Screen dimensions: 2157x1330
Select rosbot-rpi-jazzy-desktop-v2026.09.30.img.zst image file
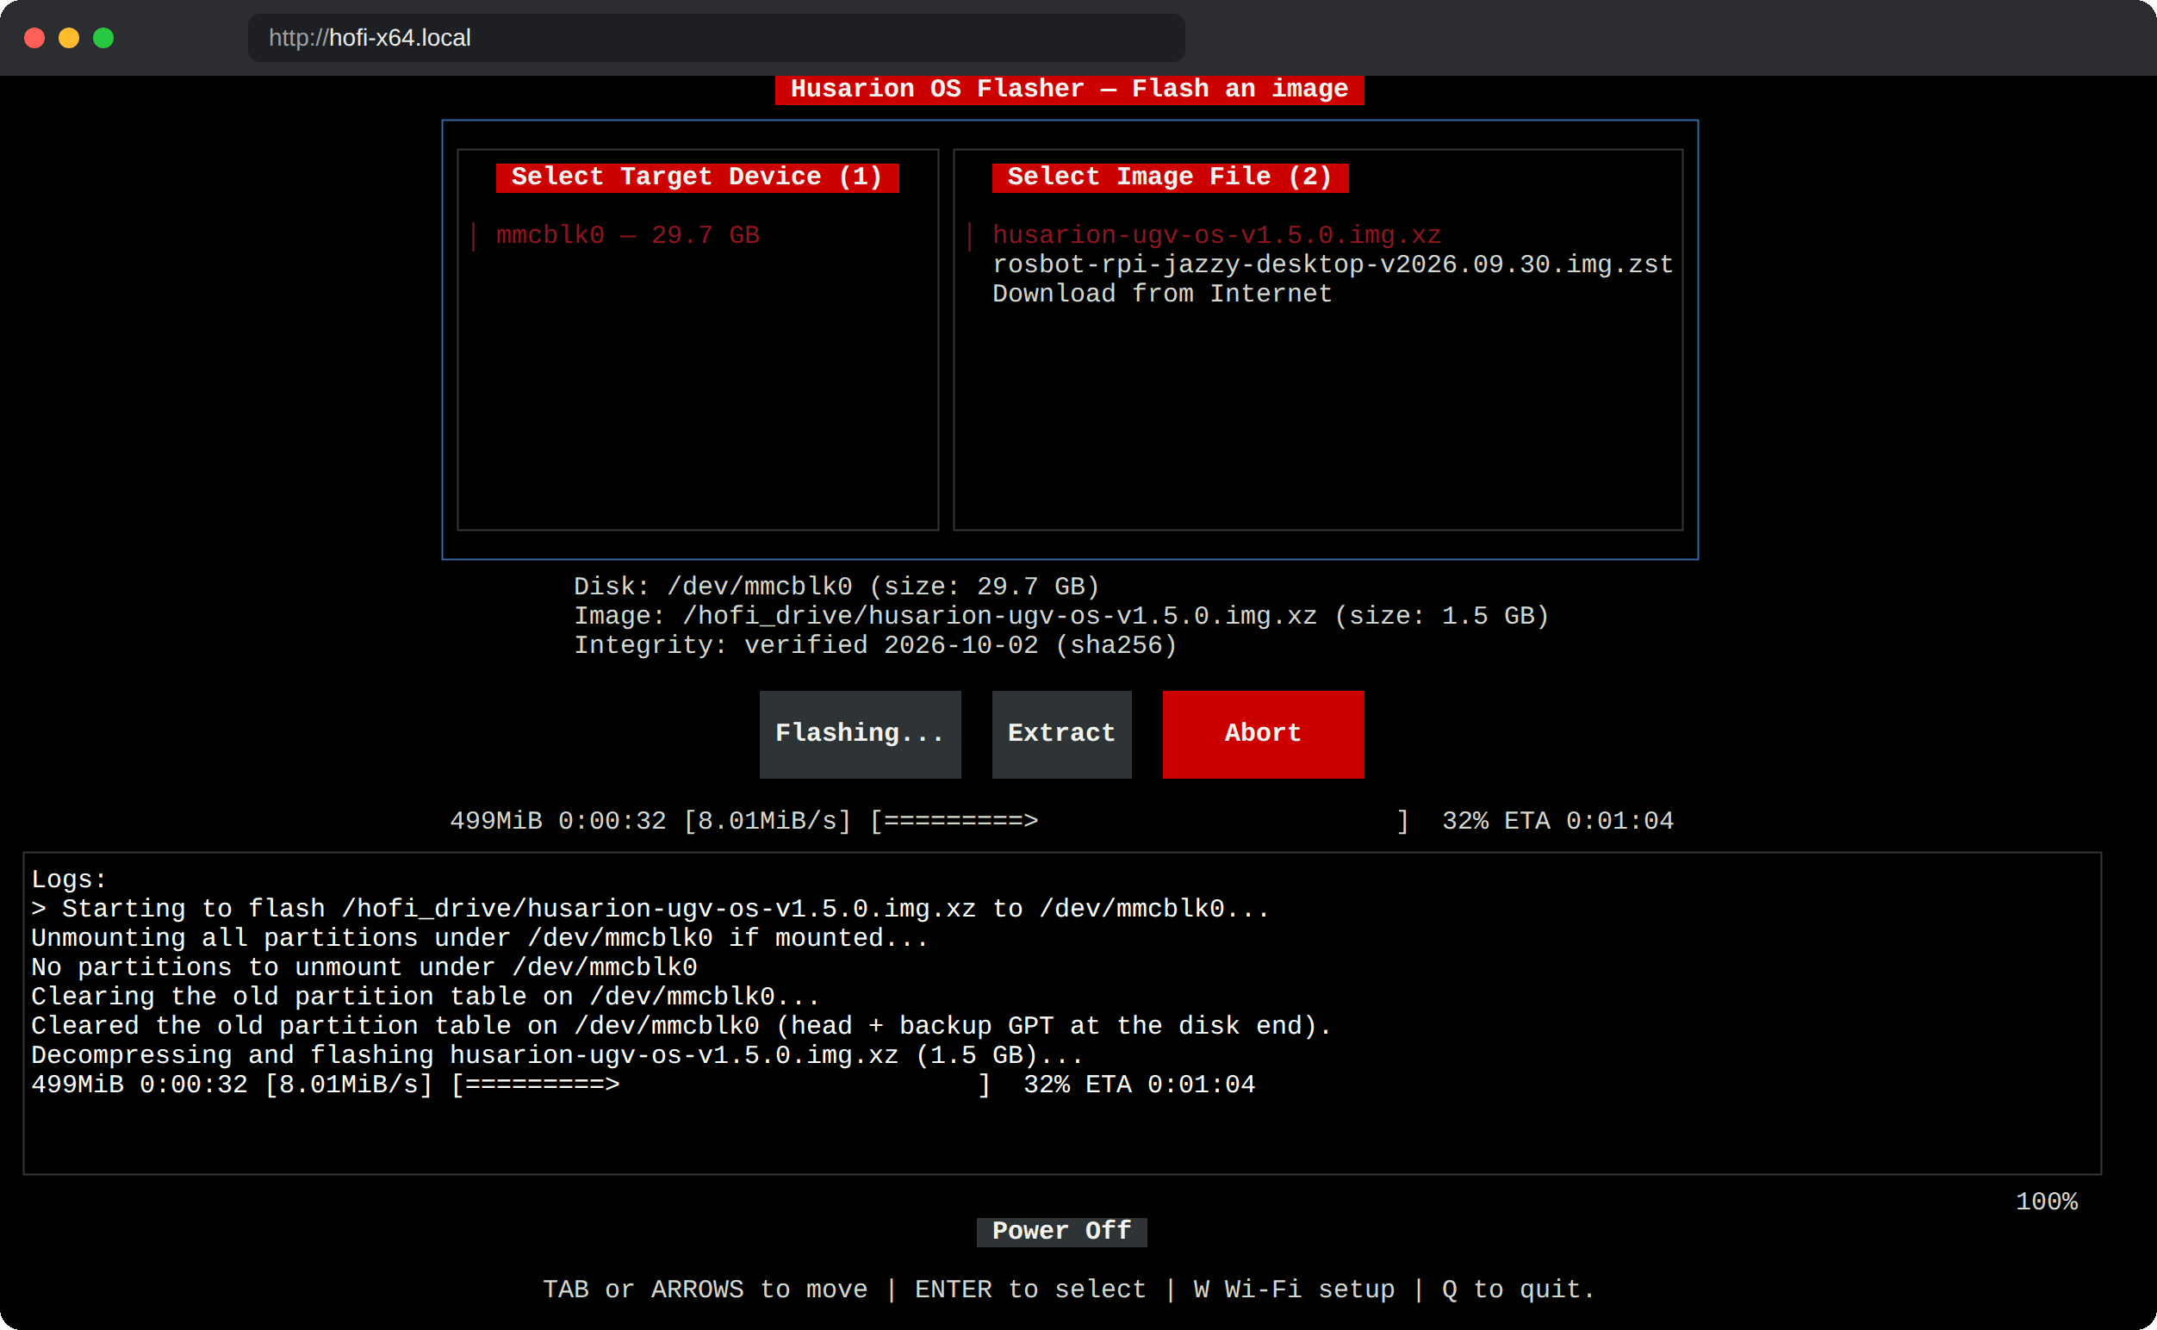point(1333,264)
